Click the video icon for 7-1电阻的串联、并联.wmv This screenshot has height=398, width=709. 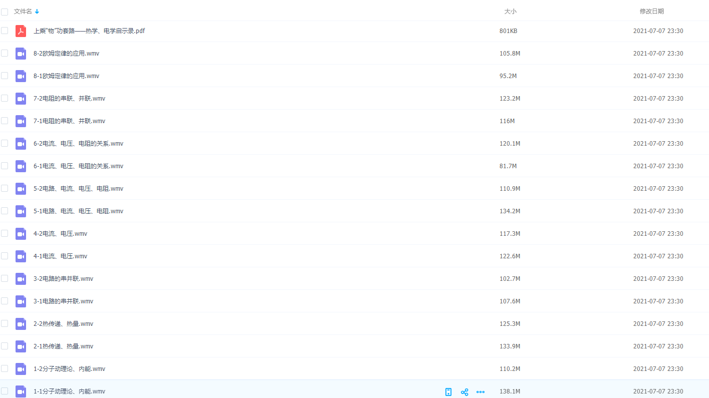coord(21,121)
